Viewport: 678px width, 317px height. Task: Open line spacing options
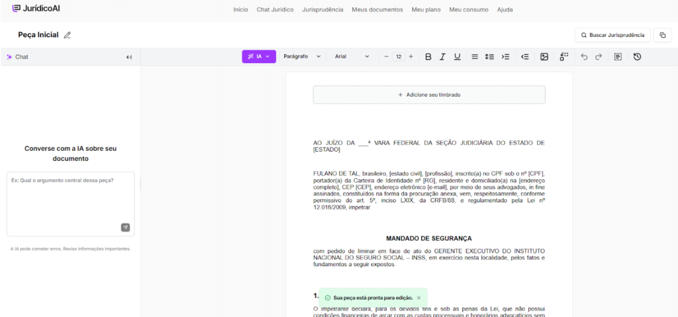(489, 57)
